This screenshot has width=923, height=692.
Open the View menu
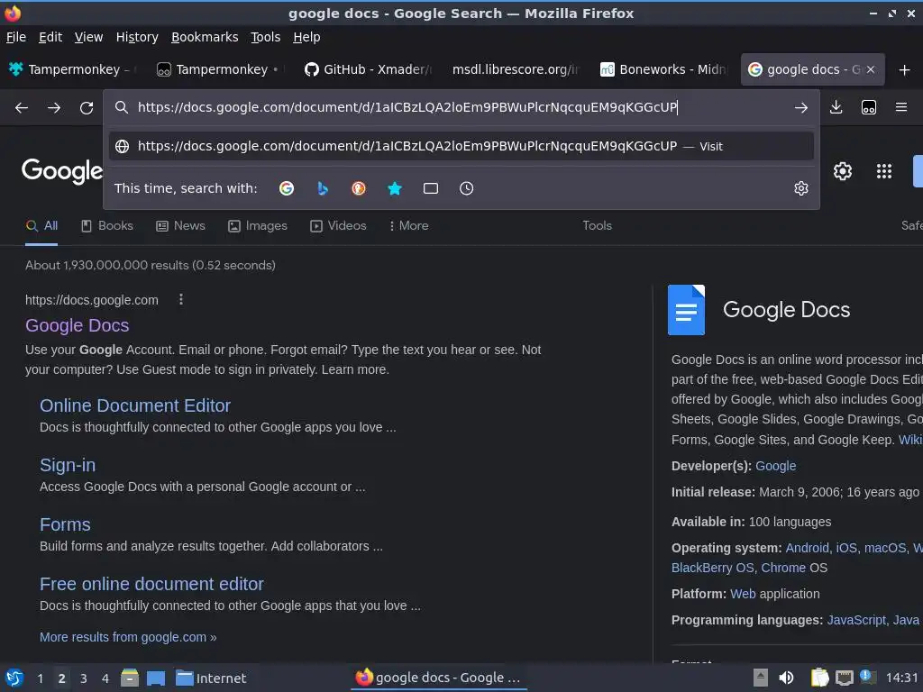point(88,37)
